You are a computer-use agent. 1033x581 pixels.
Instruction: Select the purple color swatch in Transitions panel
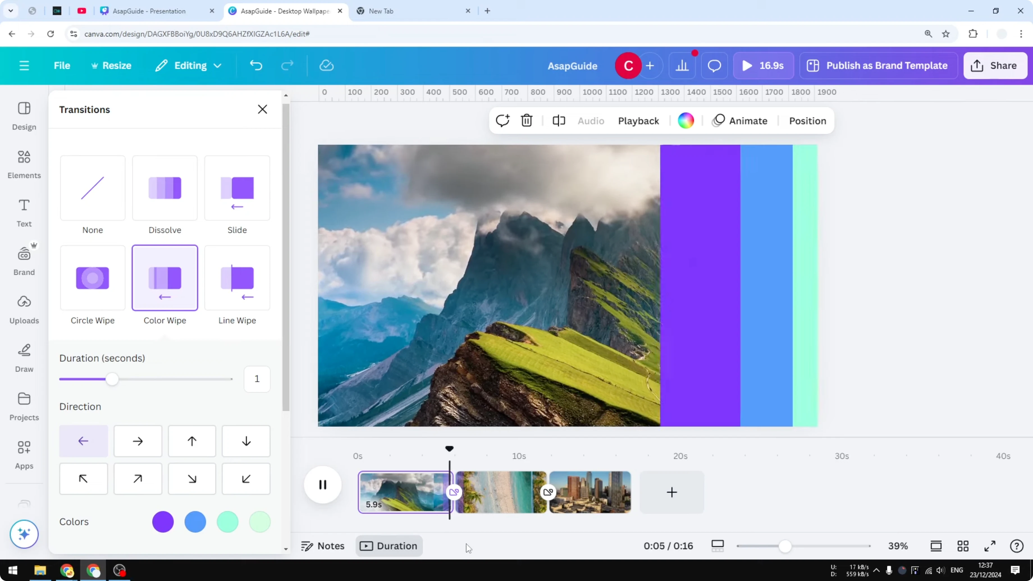(x=163, y=522)
